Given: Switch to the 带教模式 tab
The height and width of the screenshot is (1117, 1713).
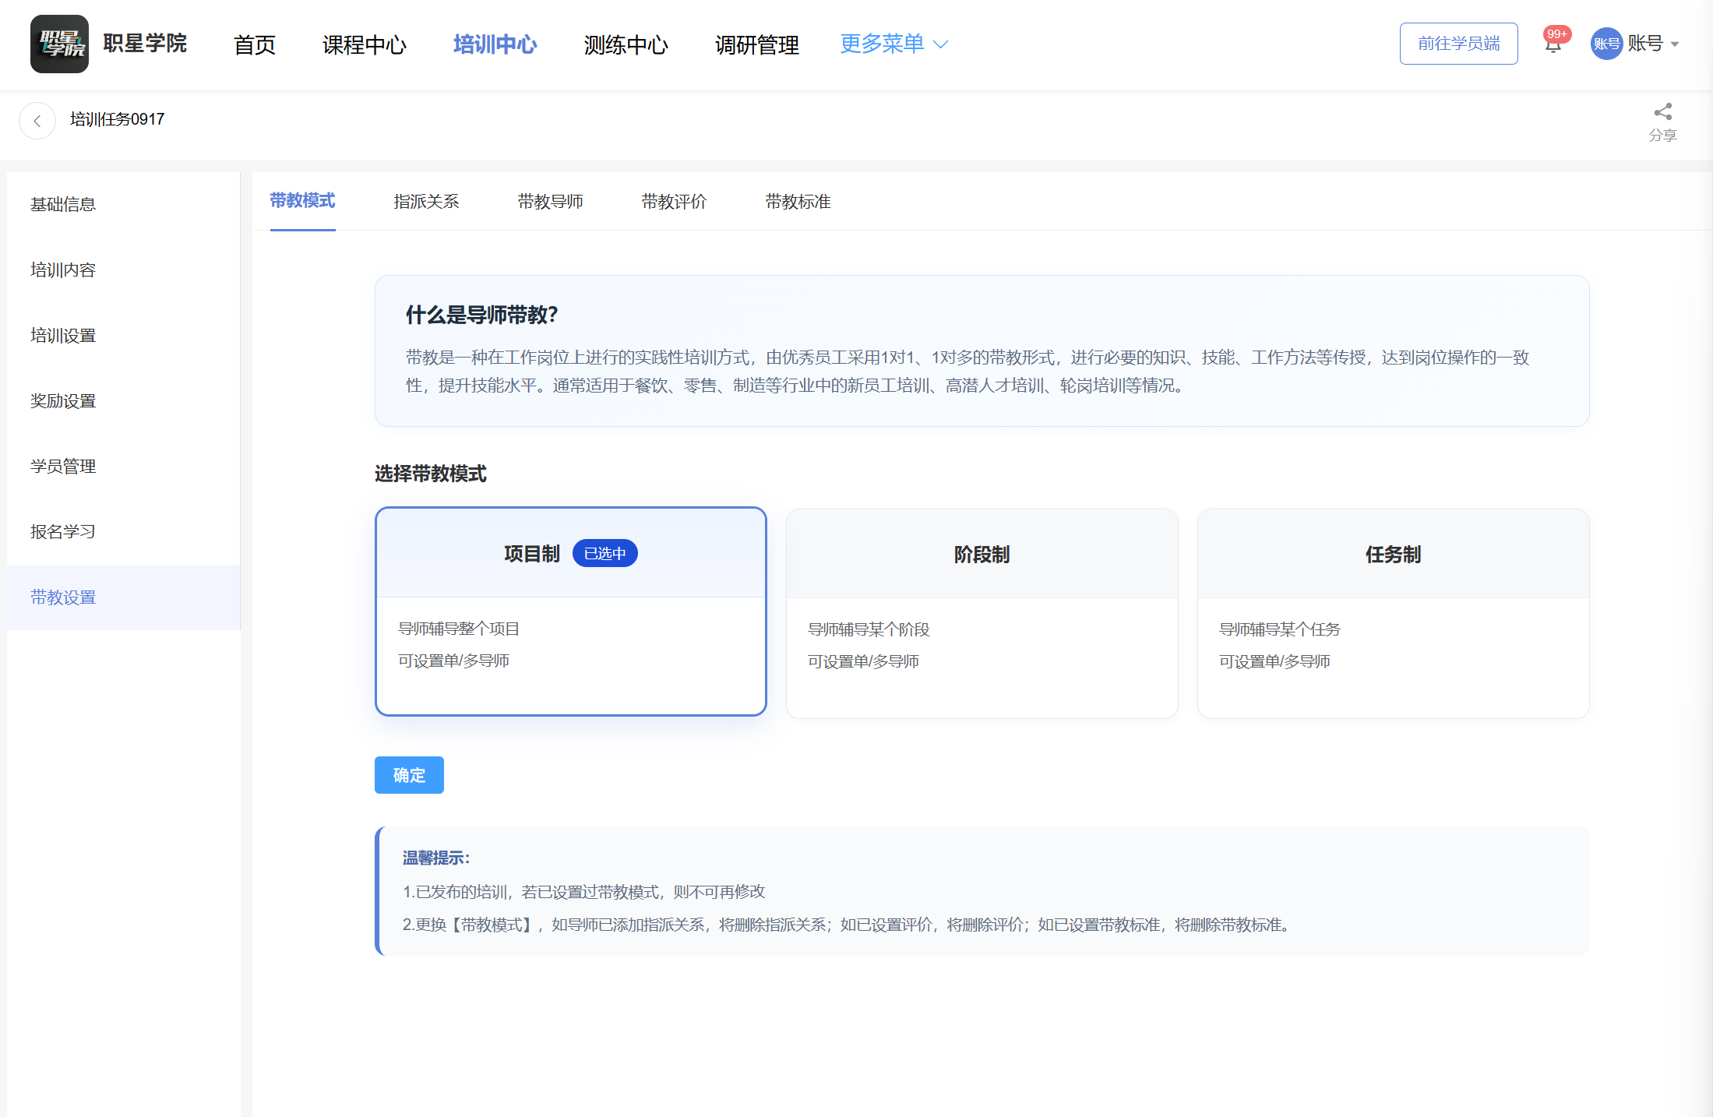Looking at the screenshot, I should [x=303, y=201].
